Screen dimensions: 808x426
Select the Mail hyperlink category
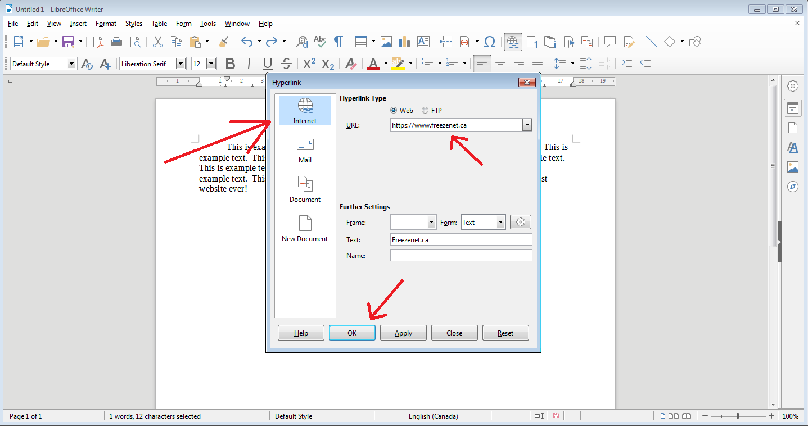click(x=305, y=150)
